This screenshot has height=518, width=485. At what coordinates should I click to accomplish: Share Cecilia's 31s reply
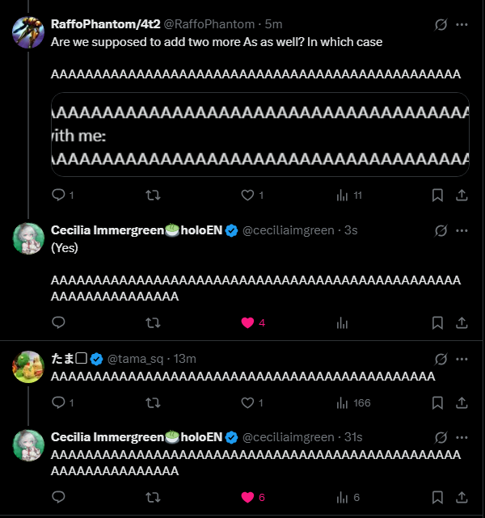point(462,497)
